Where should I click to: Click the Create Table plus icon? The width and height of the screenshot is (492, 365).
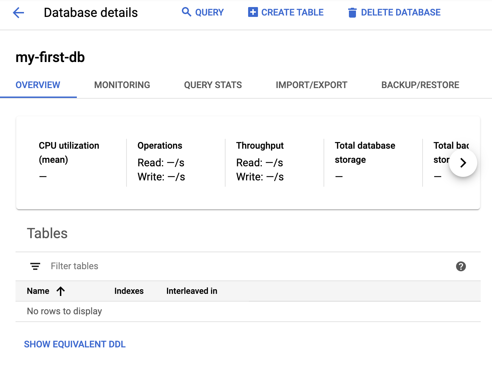coord(253,12)
